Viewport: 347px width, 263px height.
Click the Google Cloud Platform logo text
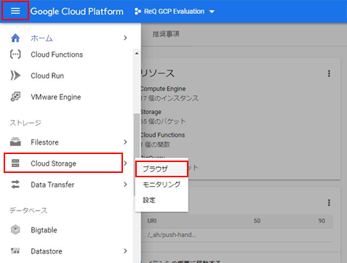77,12
